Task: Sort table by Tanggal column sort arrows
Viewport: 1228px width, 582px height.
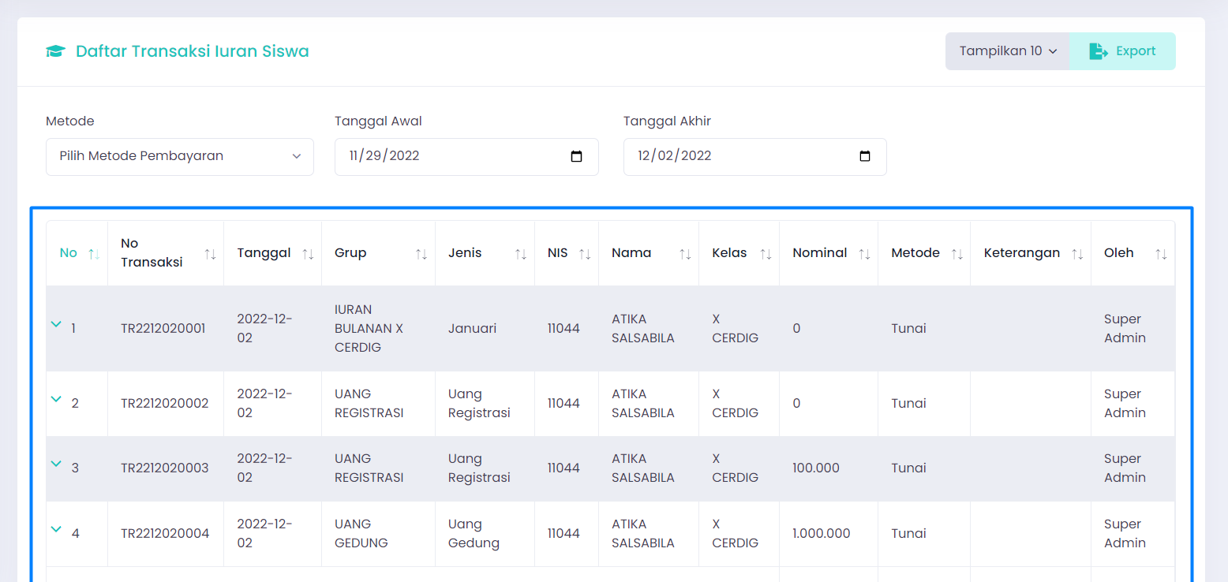Action: pyautogui.click(x=308, y=254)
